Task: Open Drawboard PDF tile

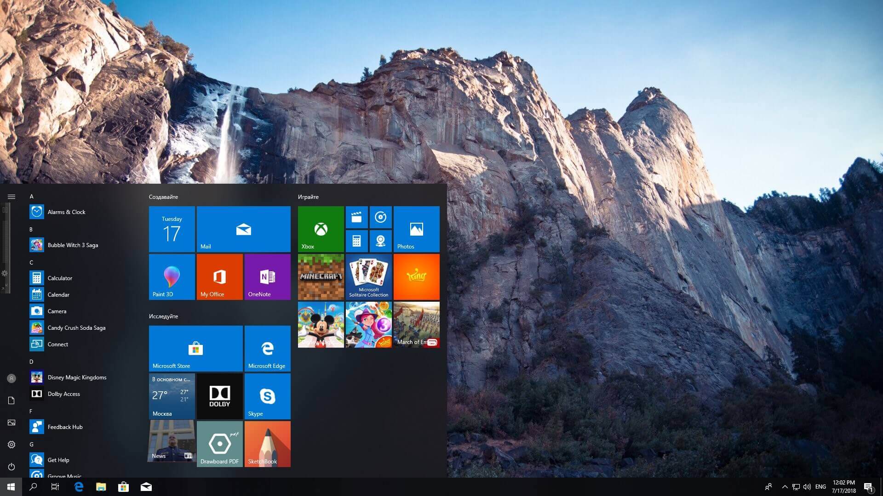Action: pos(219,444)
